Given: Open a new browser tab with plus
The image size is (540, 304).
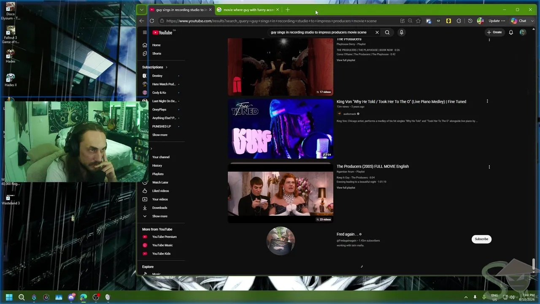Looking at the screenshot, I should tap(288, 10).
